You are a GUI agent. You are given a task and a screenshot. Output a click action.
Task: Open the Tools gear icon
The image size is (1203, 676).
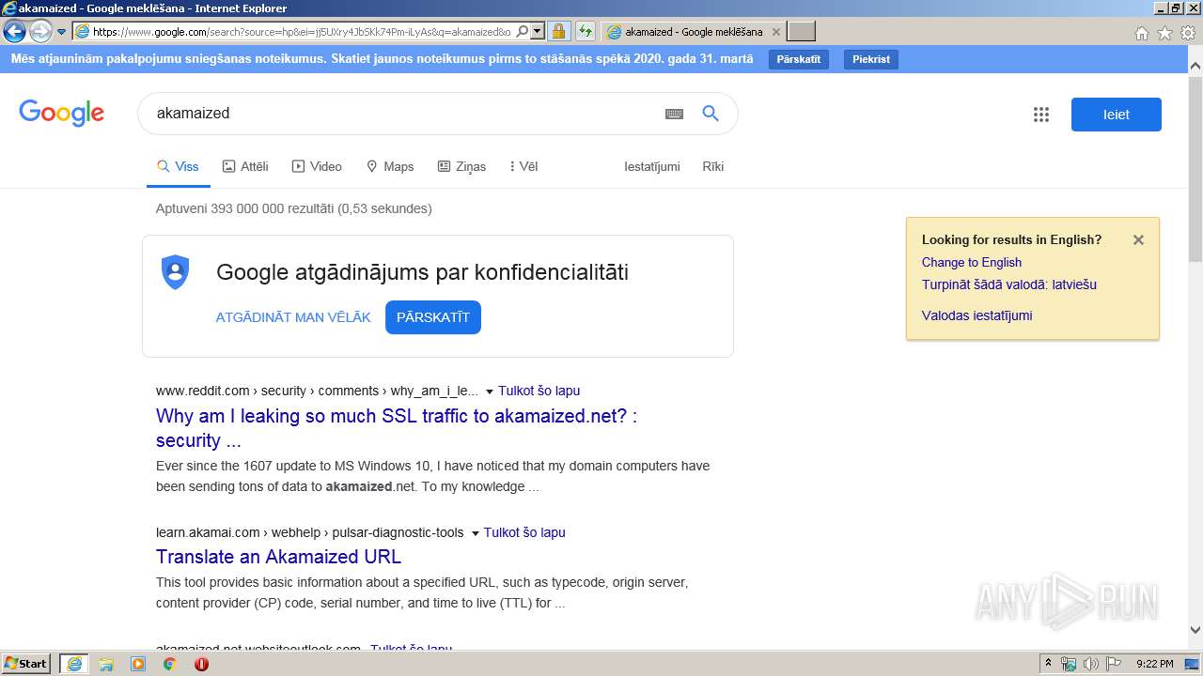tap(1188, 33)
